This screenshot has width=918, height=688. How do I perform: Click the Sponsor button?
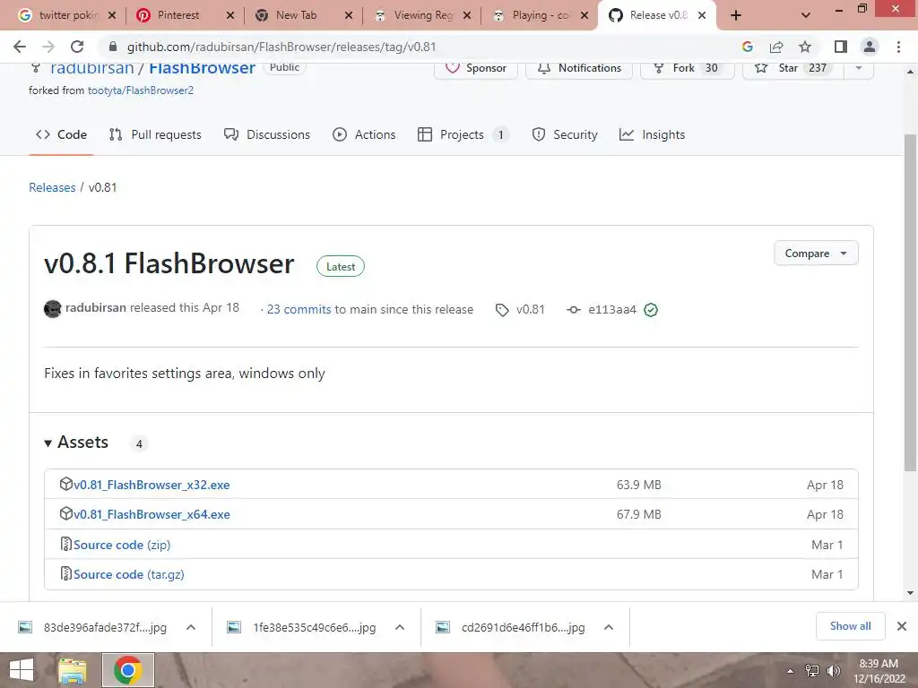coord(476,69)
